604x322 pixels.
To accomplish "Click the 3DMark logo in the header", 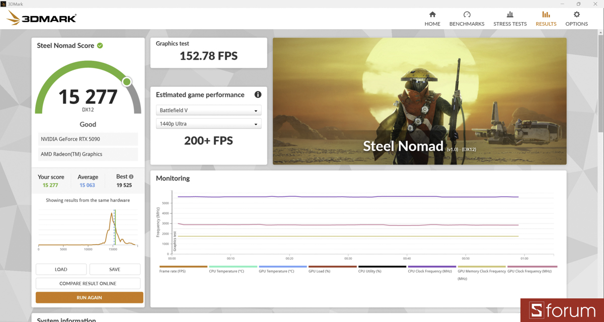I will coord(41,19).
